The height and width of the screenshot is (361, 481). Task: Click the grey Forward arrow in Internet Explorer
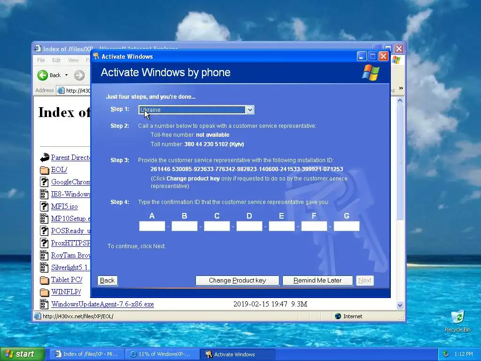[79, 75]
